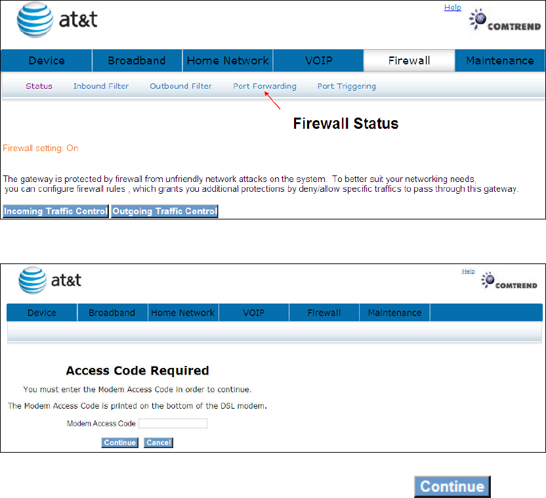Click Help link on Access Code page

click(x=469, y=271)
